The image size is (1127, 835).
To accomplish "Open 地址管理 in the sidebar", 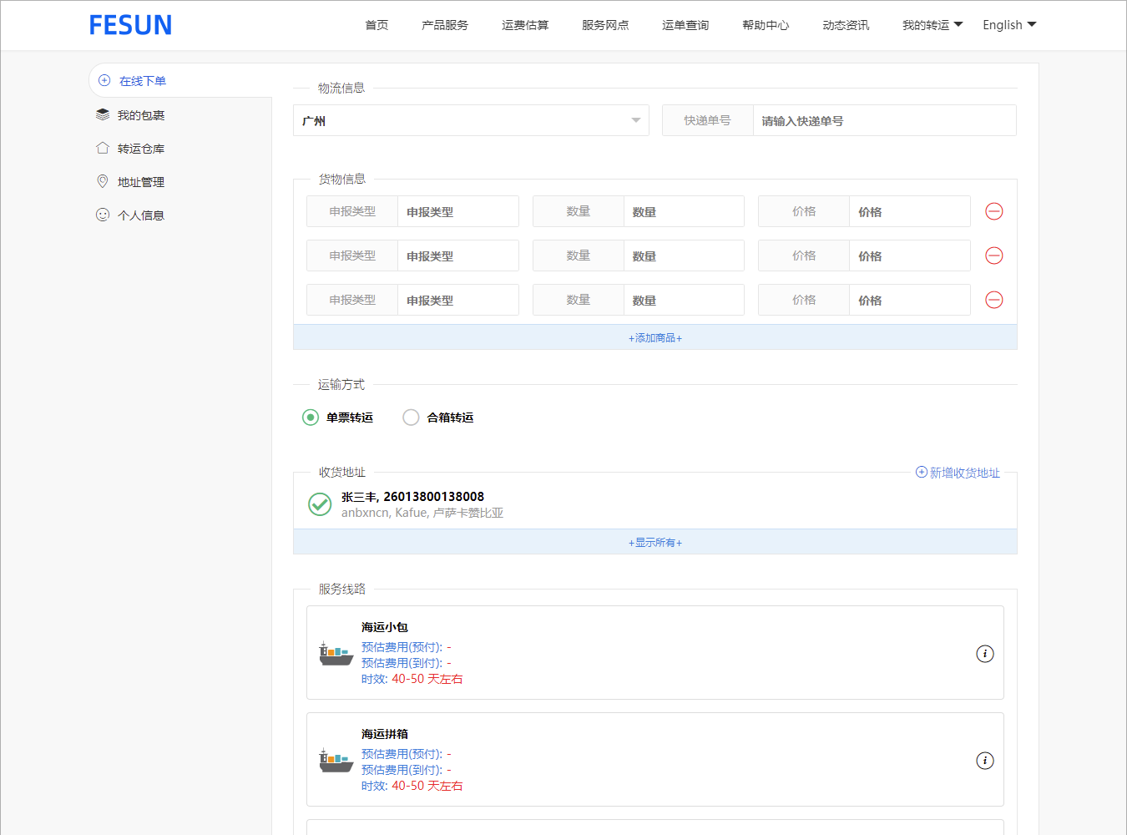I will (x=141, y=182).
